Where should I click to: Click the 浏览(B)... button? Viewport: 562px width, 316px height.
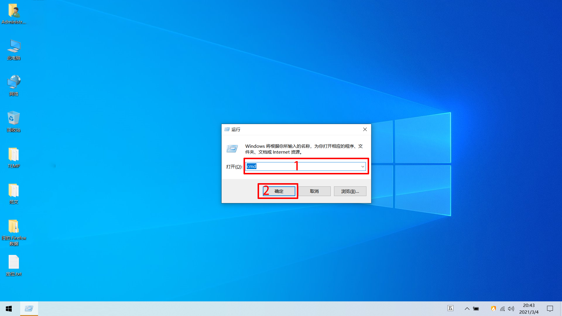click(x=350, y=191)
